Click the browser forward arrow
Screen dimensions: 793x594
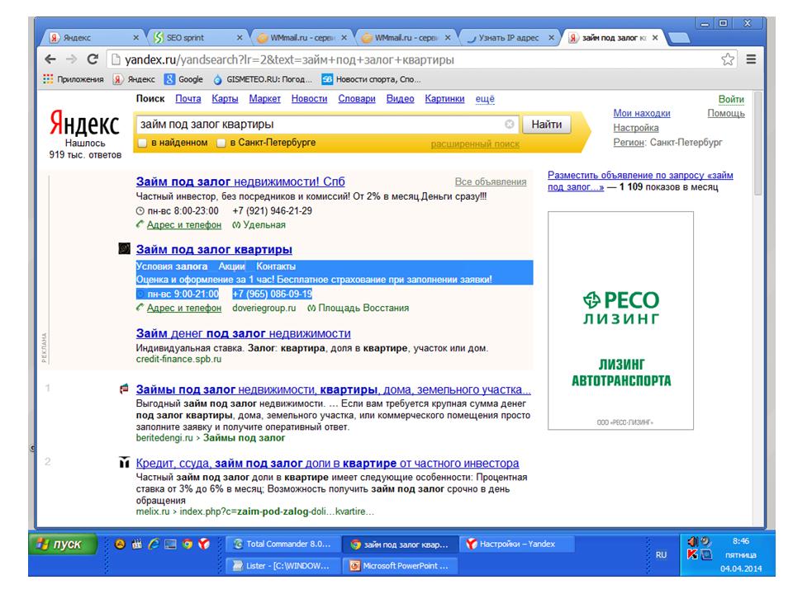click(x=71, y=59)
